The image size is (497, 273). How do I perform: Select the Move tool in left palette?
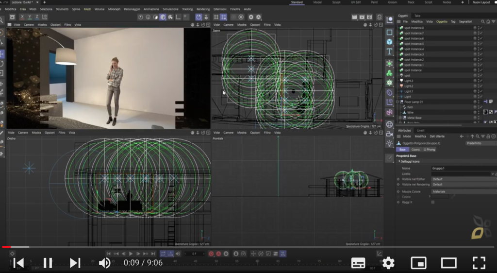point(1,54)
